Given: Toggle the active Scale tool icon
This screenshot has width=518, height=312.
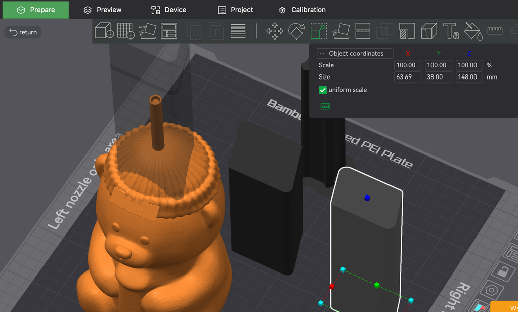Looking at the screenshot, I should (319, 31).
